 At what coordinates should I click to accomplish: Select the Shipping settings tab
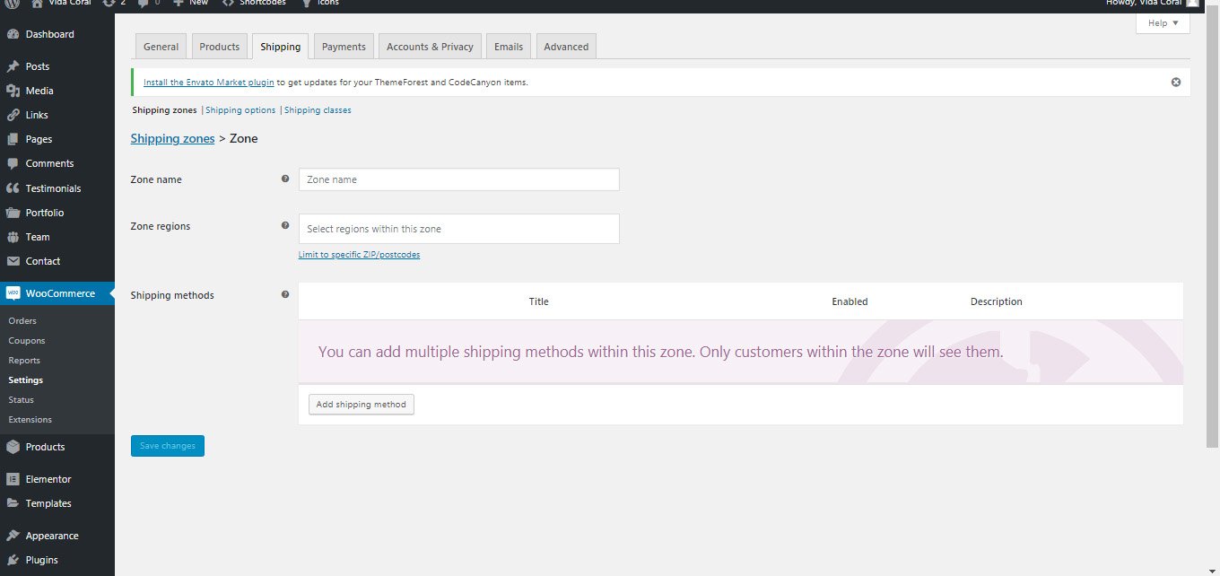(x=281, y=47)
